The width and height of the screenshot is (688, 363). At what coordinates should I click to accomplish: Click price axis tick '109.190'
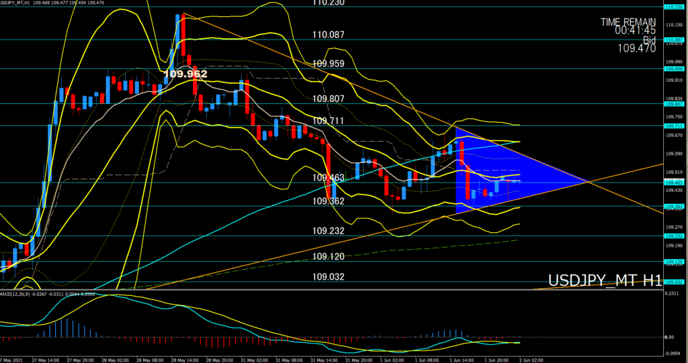(x=675, y=246)
